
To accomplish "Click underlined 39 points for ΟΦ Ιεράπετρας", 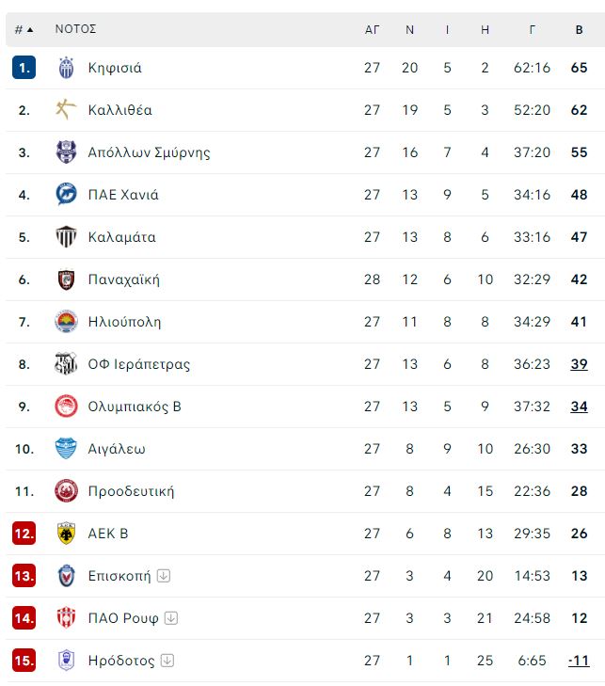I will tap(579, 364).
